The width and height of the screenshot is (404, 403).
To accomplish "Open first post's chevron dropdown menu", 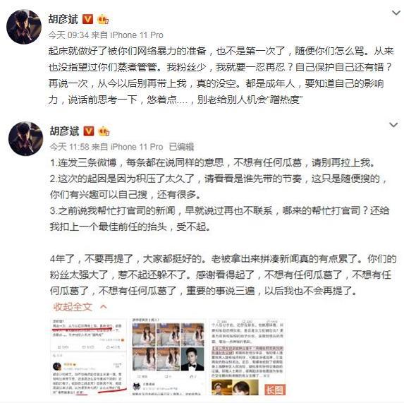I will (x=396, y=13).
